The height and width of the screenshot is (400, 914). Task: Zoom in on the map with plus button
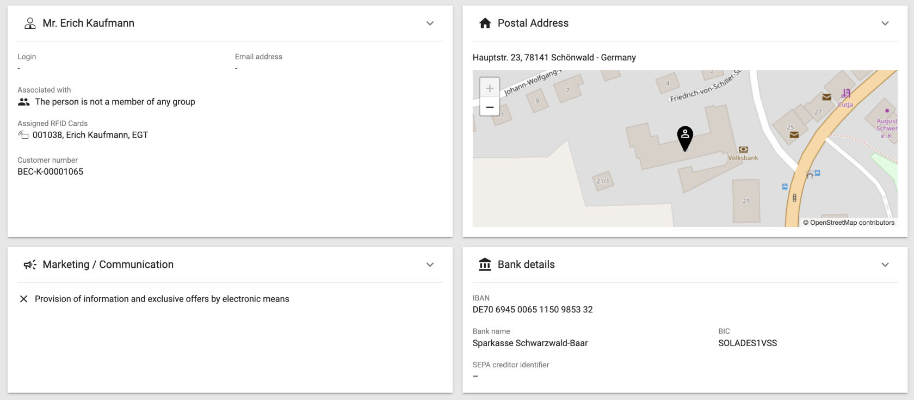490,88
